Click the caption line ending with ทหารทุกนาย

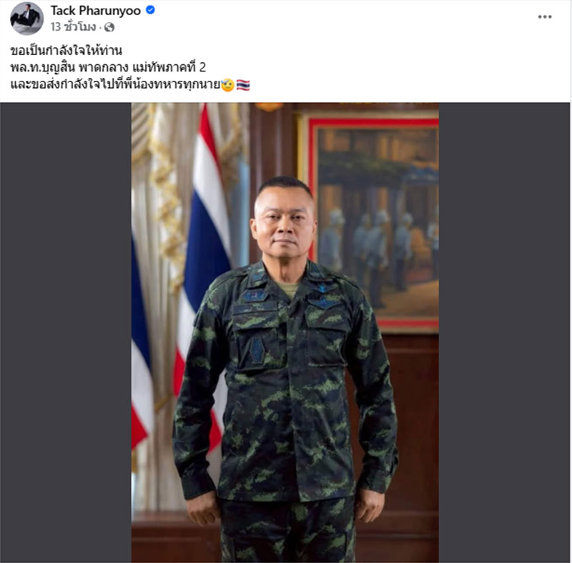point(115,84)
